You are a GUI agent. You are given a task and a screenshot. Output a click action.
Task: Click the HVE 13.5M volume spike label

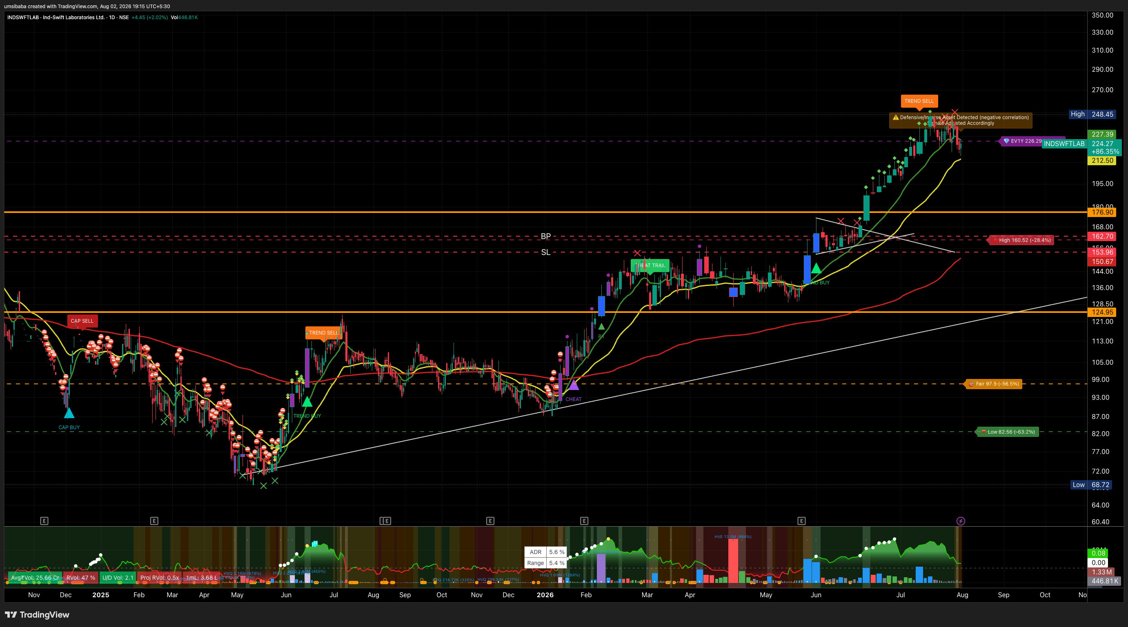tap(732, 536)
